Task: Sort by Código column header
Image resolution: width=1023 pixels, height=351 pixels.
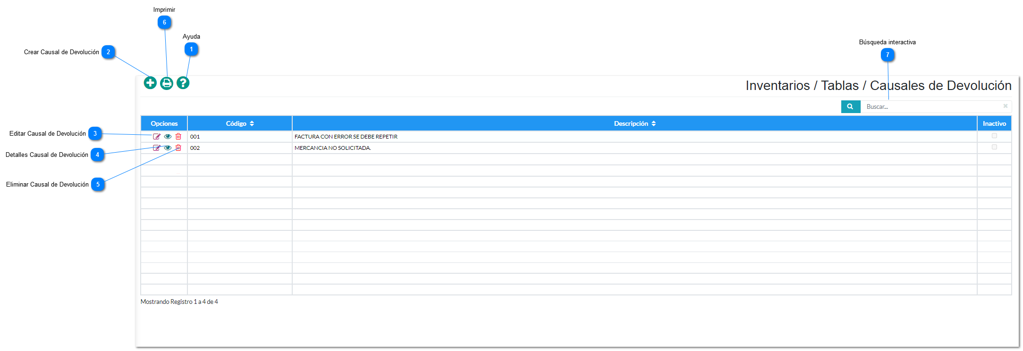Action: (x=240, y=123)
